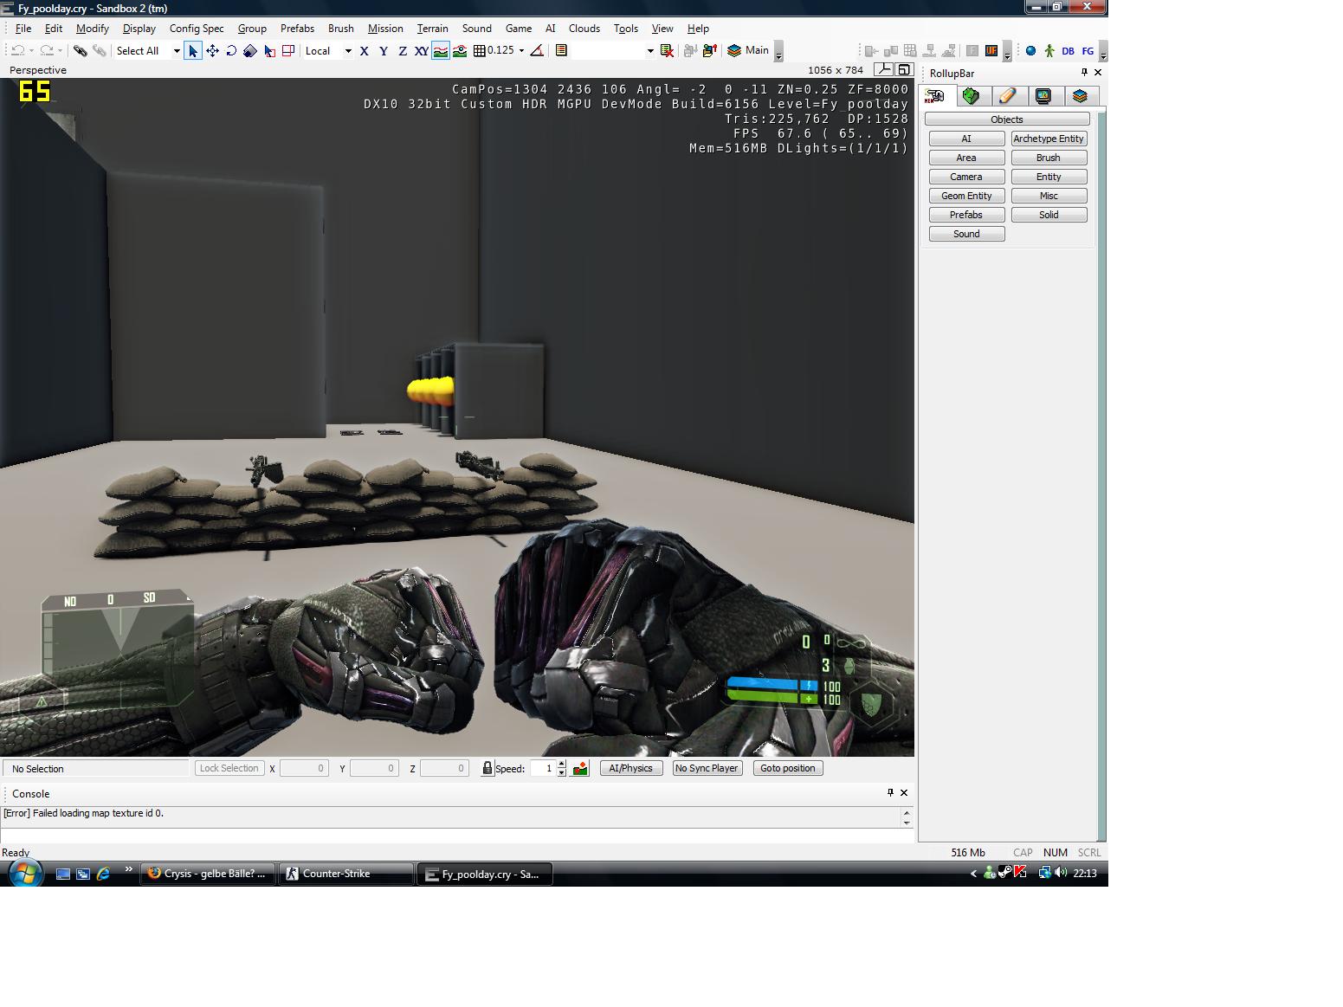This screenshot has height=1007, width=1343.
Task: Pin the RollupBar panel
Action: click(1084, 73)
